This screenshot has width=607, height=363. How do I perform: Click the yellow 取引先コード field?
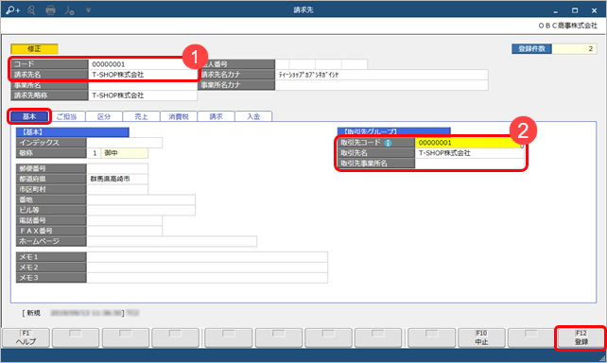tap(469, 143)
